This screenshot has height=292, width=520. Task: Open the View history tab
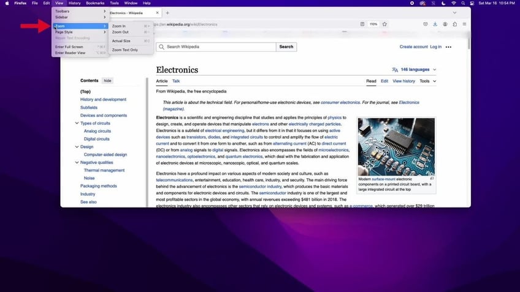(403, 81)
